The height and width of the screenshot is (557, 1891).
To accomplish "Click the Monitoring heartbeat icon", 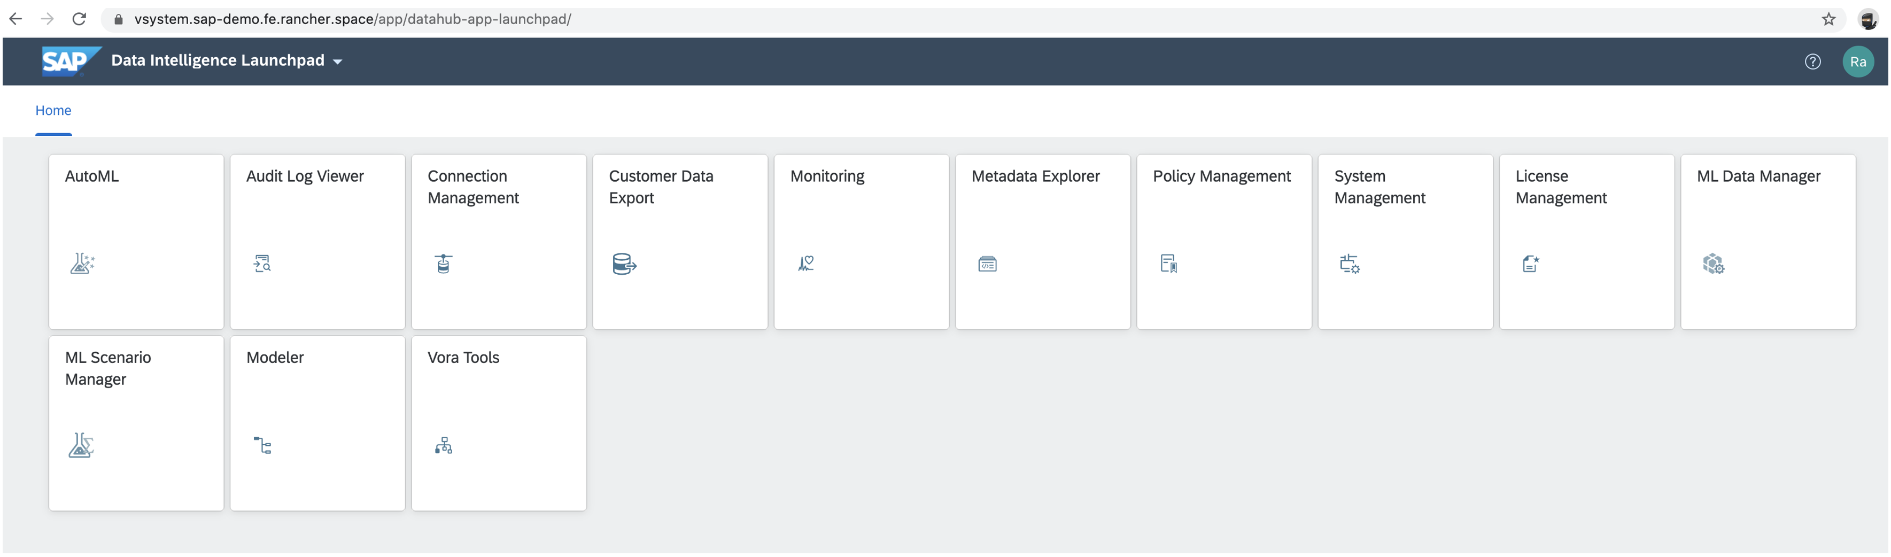I will (806, 264).
